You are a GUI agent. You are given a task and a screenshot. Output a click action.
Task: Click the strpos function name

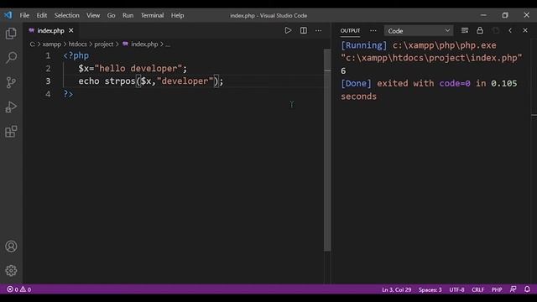coord(120,81)
